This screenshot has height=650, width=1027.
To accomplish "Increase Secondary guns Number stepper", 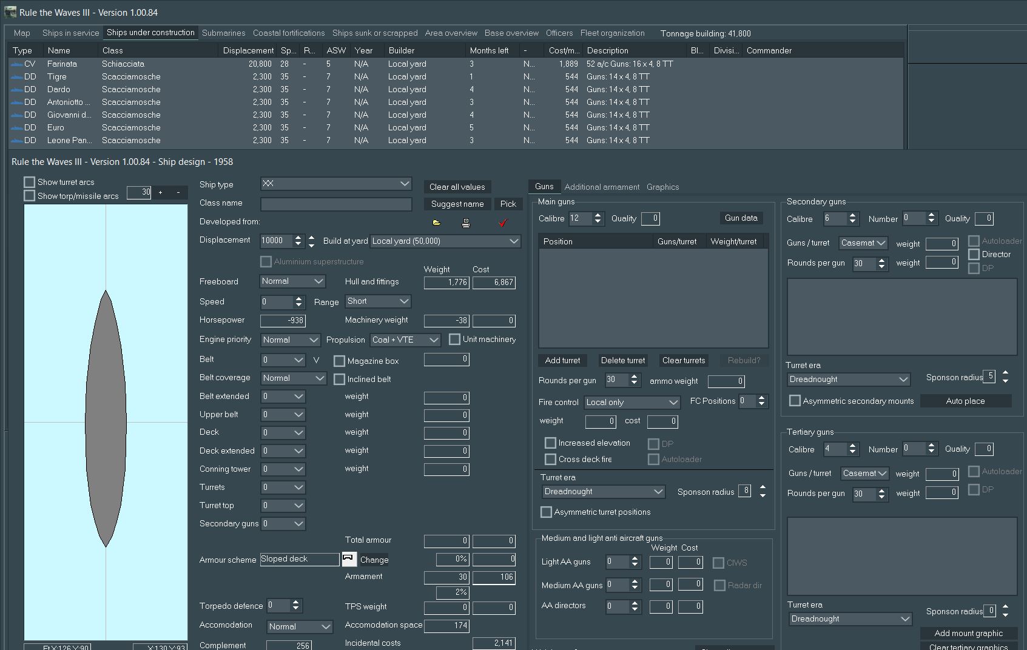I will coord(931,215).
